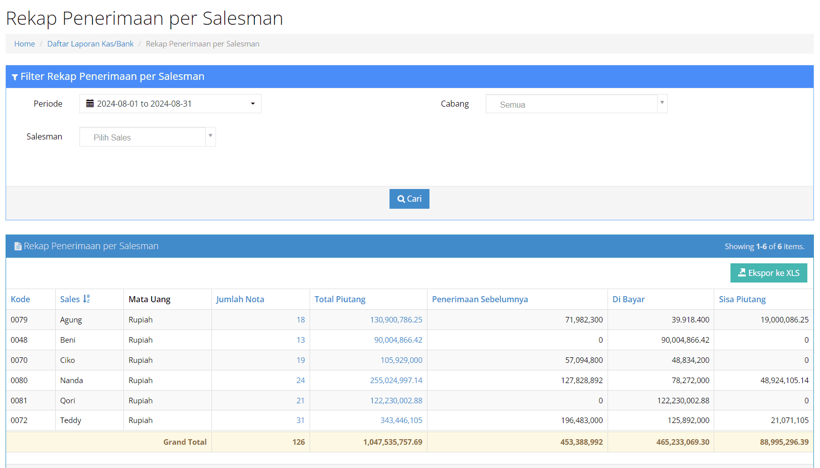Open total piutang 90,004,866.42 link
Image resolution: width=820 pixels, height=468 pixels.
point(398,340)
